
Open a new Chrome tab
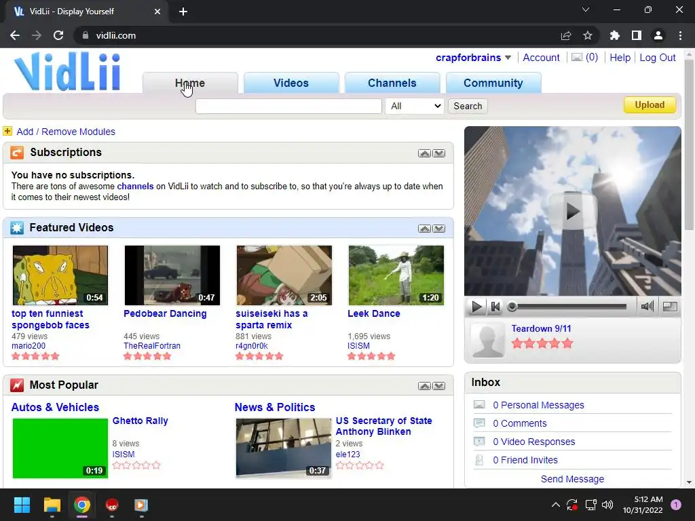[x=183, y=12]
